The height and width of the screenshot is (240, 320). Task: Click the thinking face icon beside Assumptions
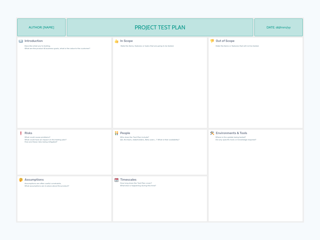pos(21,180)
